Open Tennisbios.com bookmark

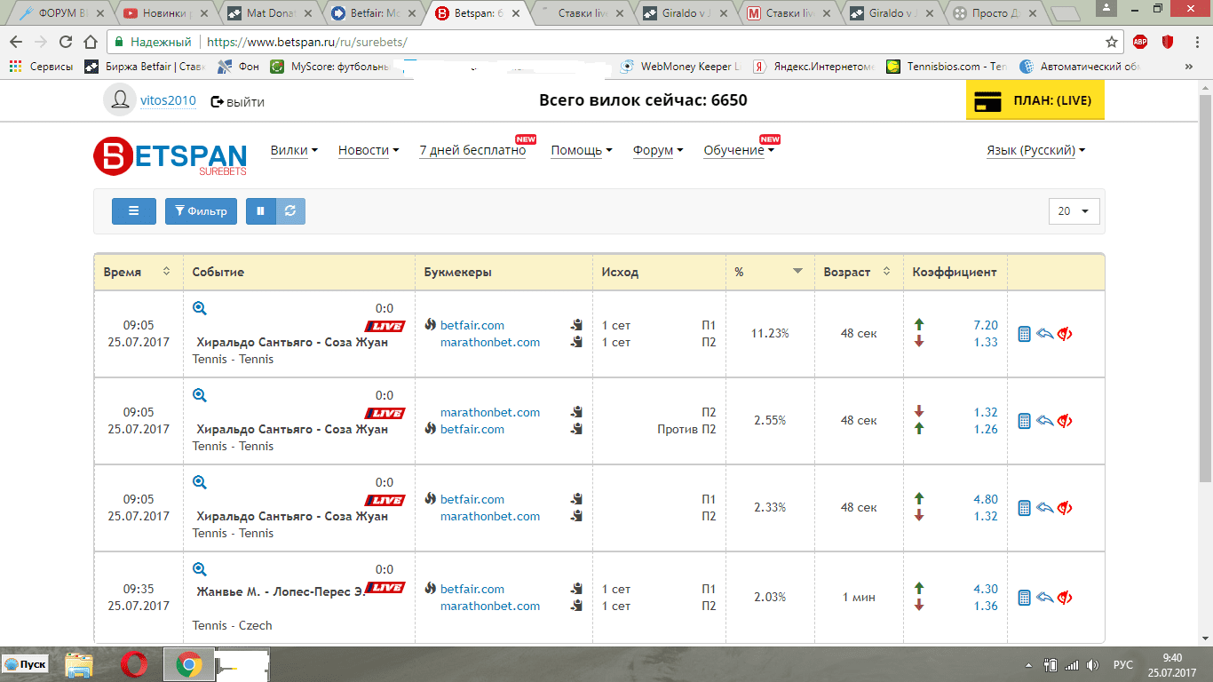click(x=946, y=67)
